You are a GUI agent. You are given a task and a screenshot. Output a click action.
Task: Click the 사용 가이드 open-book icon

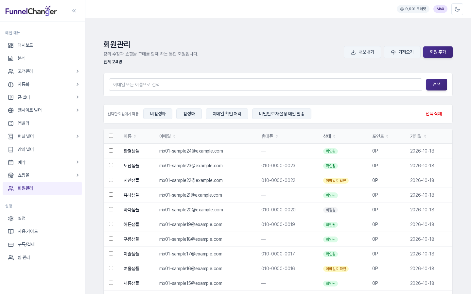point(11,232)
